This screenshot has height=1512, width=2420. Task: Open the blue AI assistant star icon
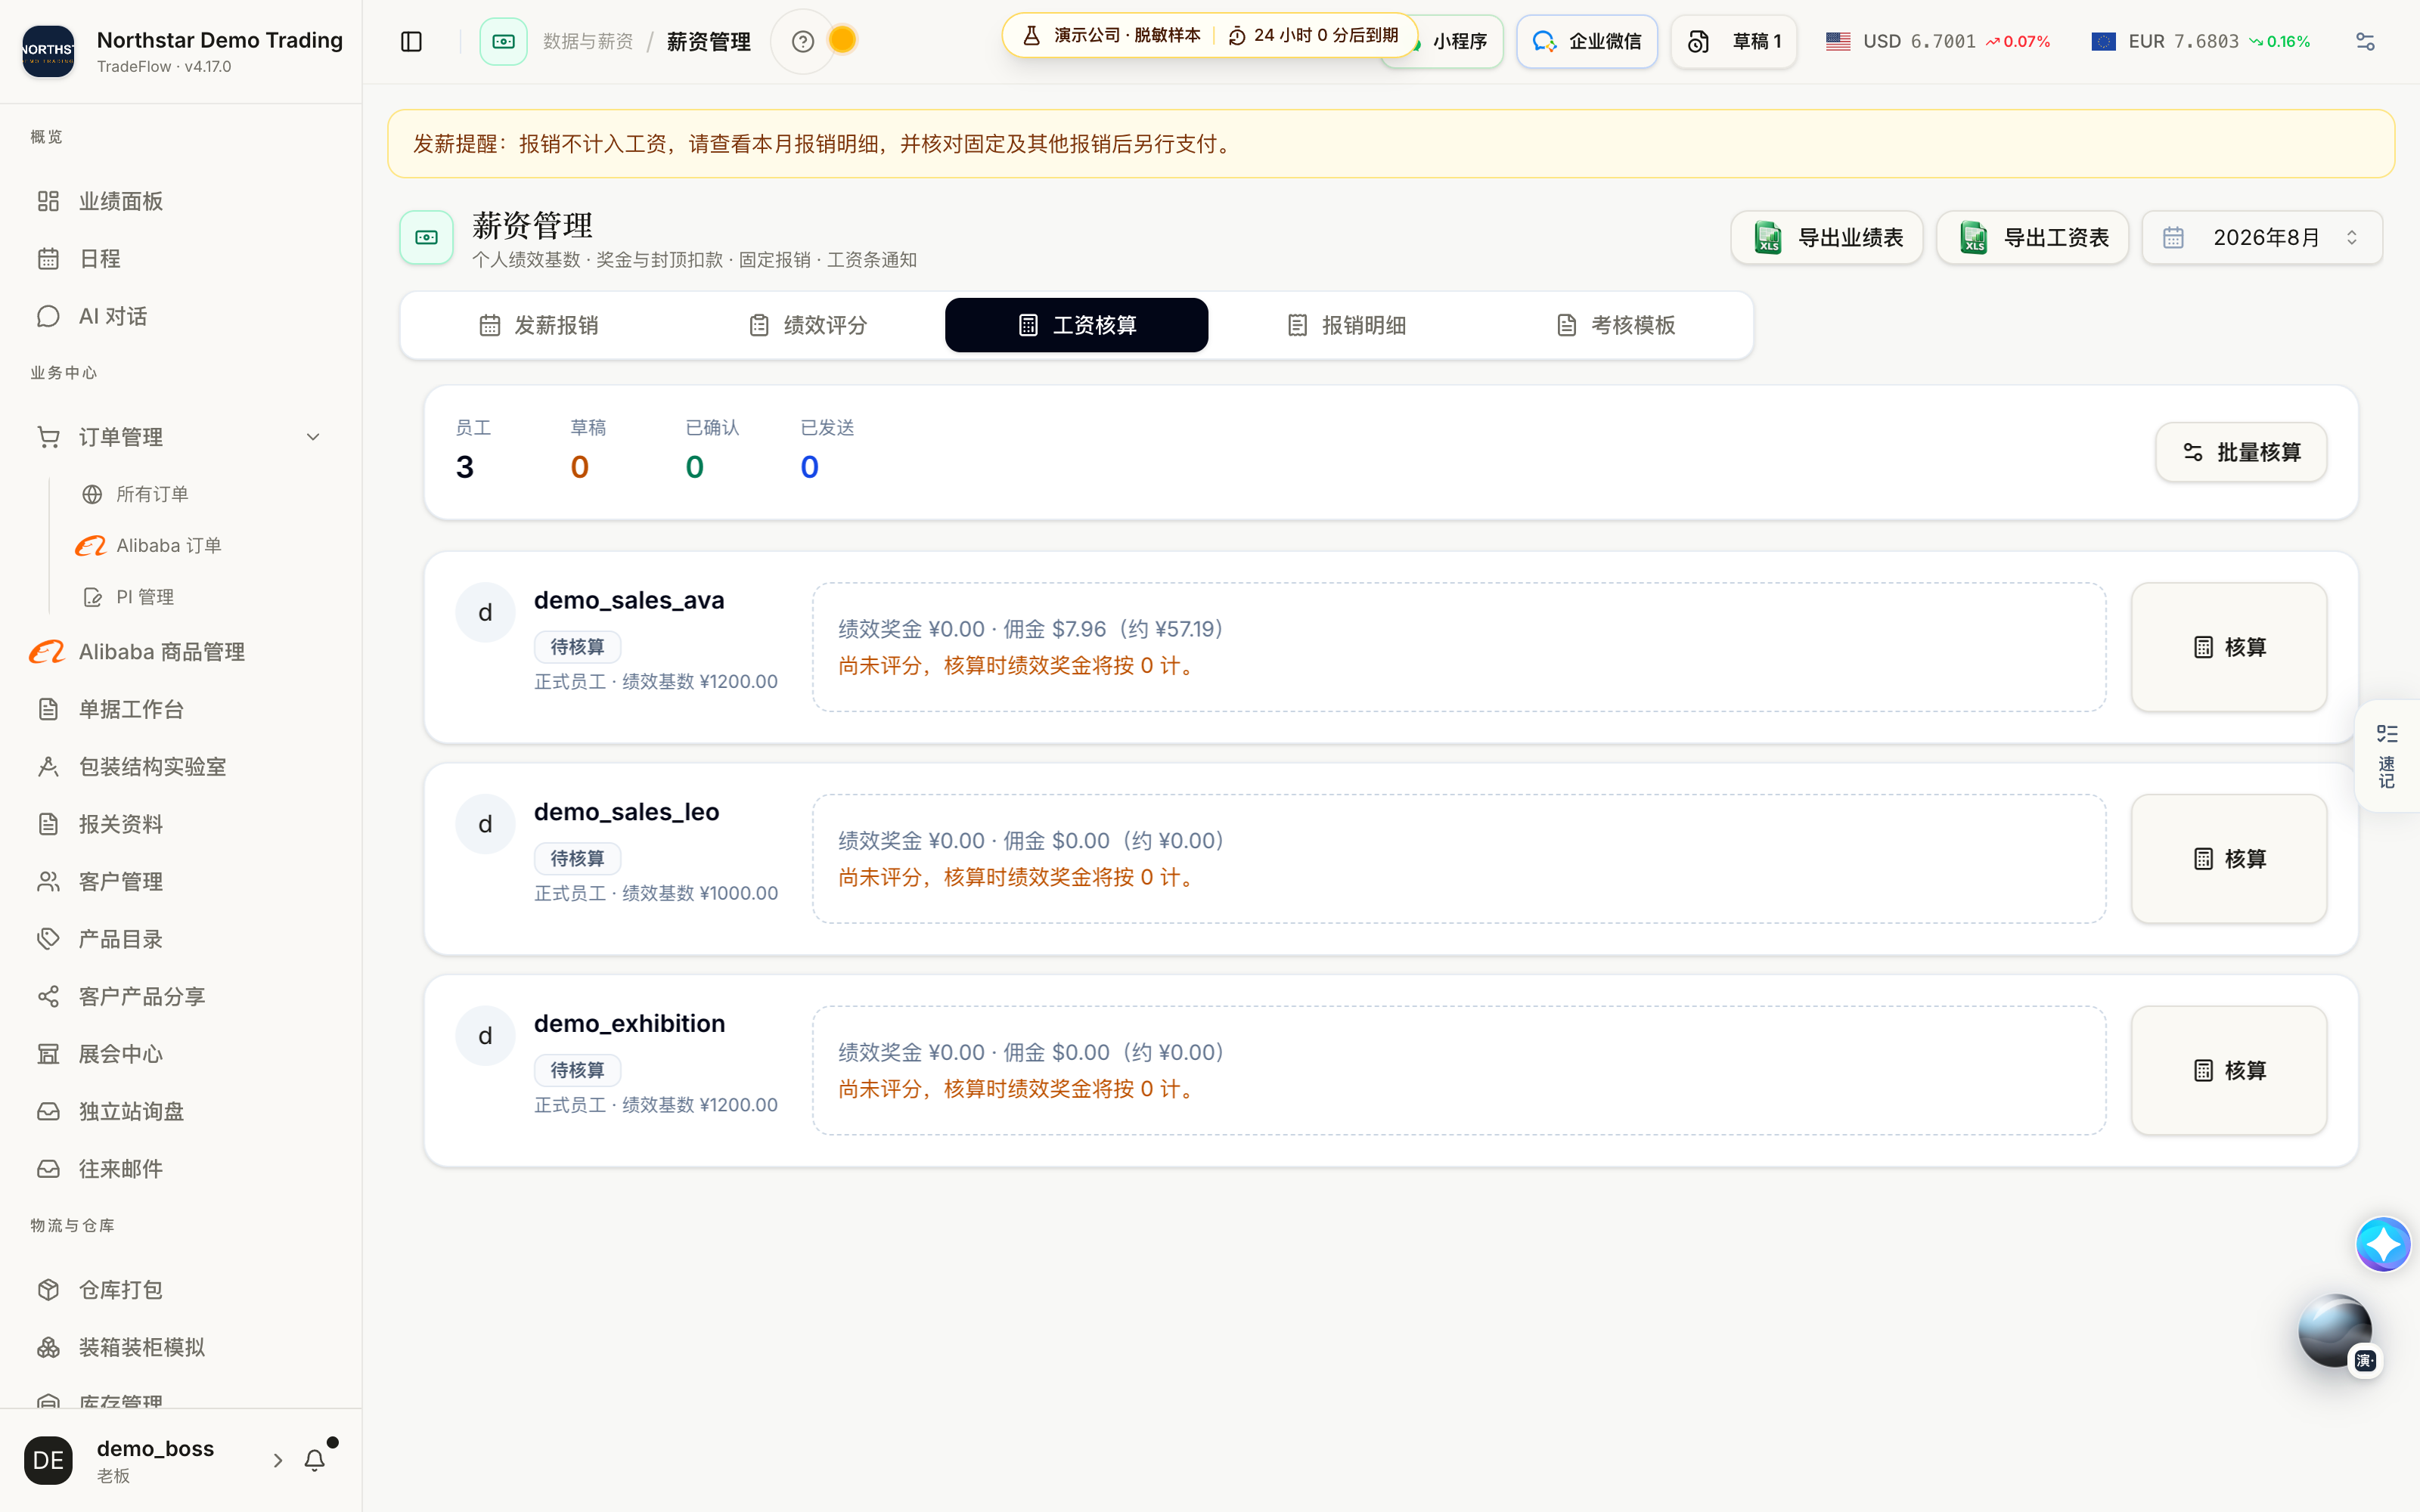tap(2382, 1244)
